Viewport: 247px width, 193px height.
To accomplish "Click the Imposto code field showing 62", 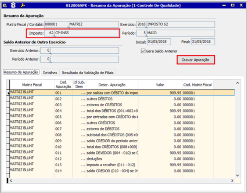I will click(x=50, y=33).
